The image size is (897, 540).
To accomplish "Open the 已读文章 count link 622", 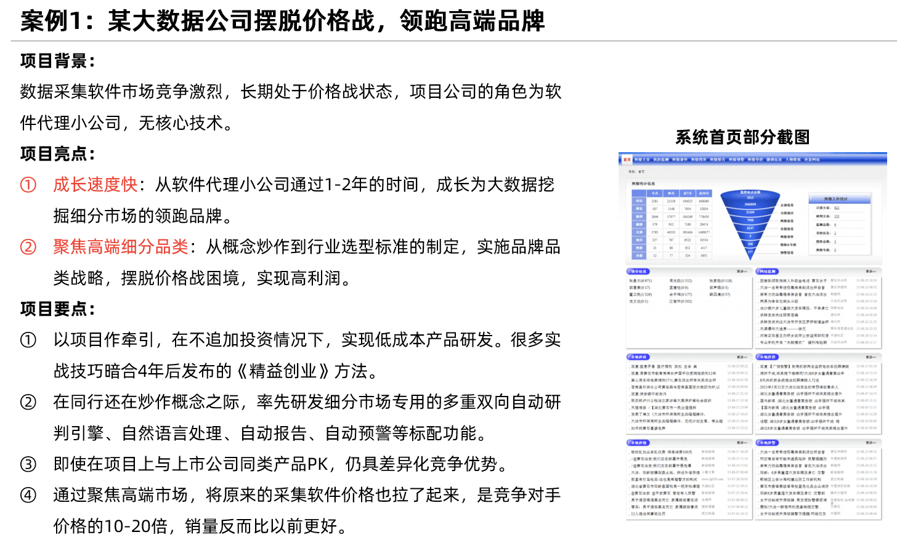I will pos(837,208).
